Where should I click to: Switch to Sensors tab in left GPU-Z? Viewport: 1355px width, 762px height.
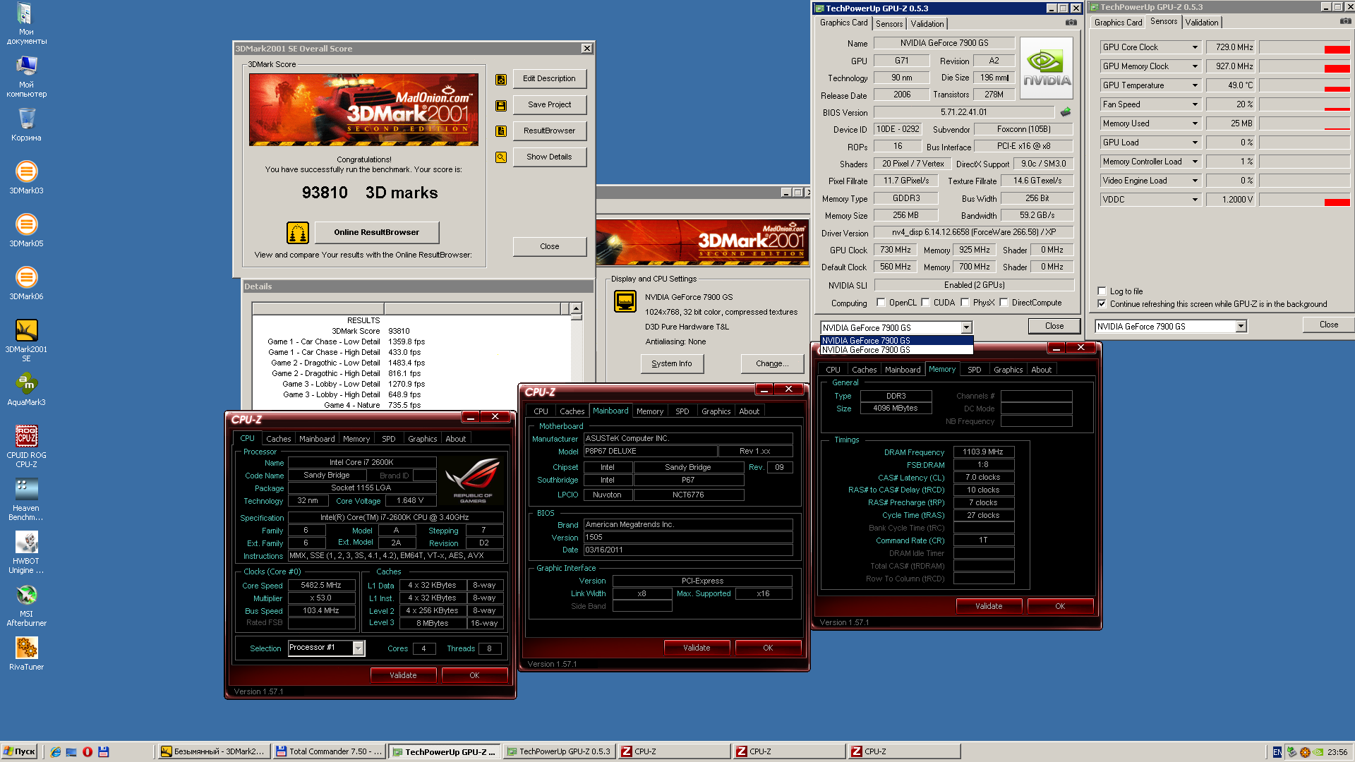point(889,24)
